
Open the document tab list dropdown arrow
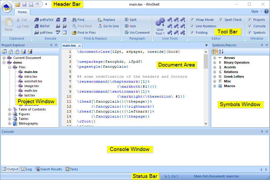pyautogui.click(x=206, y=45)
